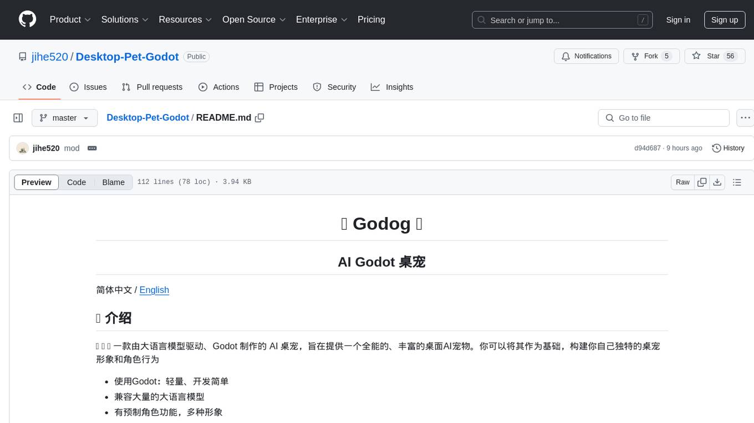The width and height of the screenshot is (754, 423).
Task: Switch to the Insights tab
Action: point(392,87)
